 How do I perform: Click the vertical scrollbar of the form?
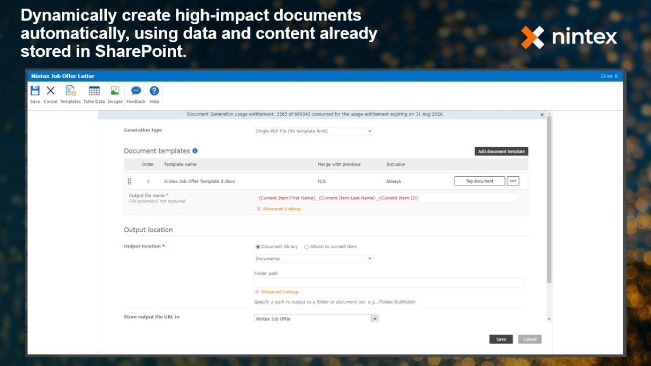[x=549, y=200]
